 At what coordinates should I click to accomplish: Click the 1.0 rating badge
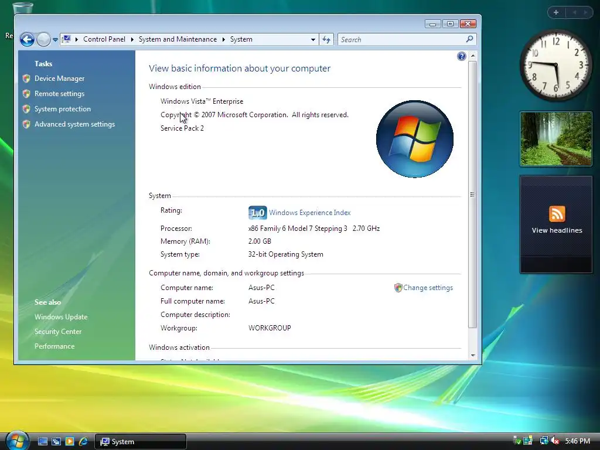[258, 213]
